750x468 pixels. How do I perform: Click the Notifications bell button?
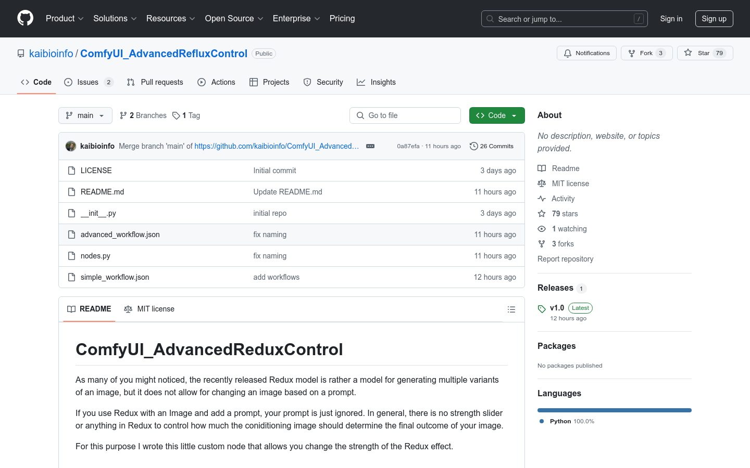pos(587,53)
